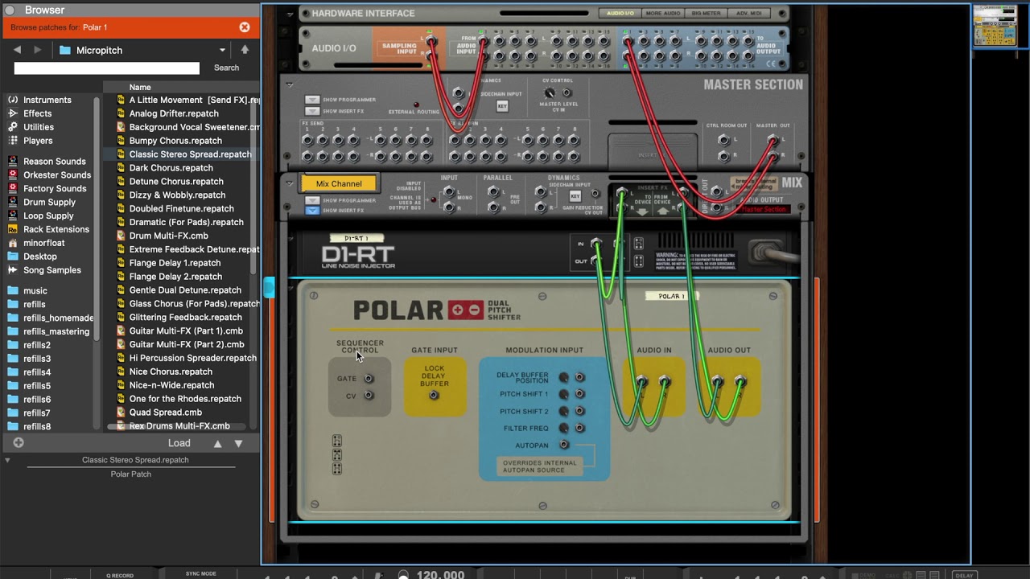Click the rack navigator thumbnail

click(x=995, y=27)
